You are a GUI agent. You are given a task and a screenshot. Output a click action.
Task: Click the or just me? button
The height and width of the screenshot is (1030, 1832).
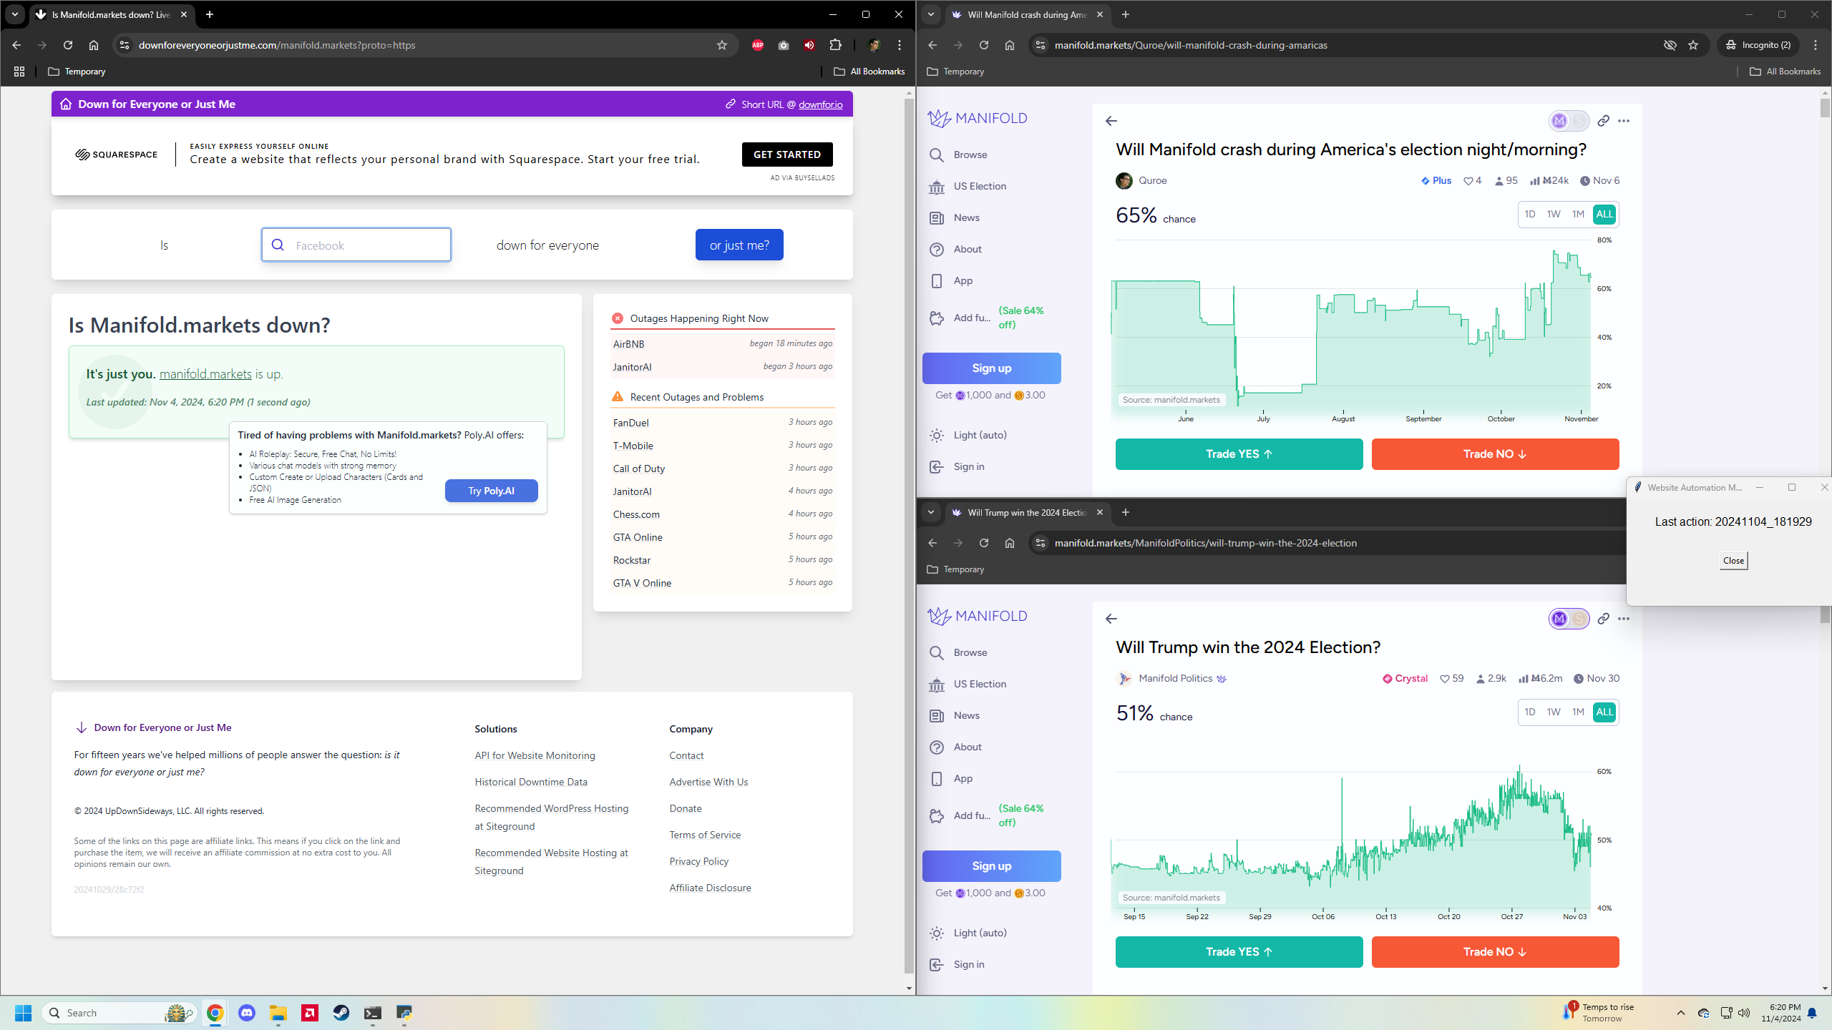pos(739,245)
